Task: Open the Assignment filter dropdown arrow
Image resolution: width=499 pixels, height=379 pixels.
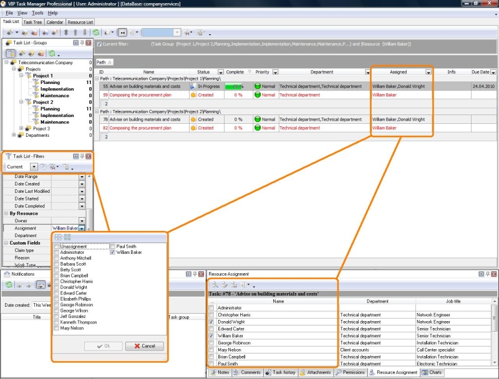Action: [x=82, y=228]
